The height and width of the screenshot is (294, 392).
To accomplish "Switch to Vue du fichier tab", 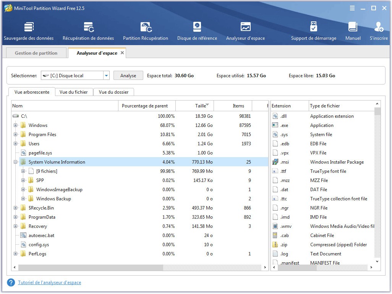I will tap(74, 92).
